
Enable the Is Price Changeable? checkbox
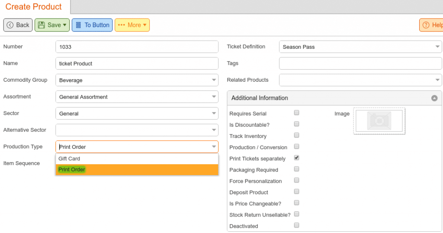(x=296, y=203)
